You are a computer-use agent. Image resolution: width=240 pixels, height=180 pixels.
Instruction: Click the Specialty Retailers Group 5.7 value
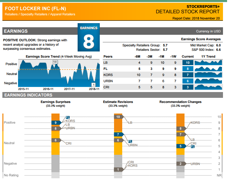tap(165, 45)
